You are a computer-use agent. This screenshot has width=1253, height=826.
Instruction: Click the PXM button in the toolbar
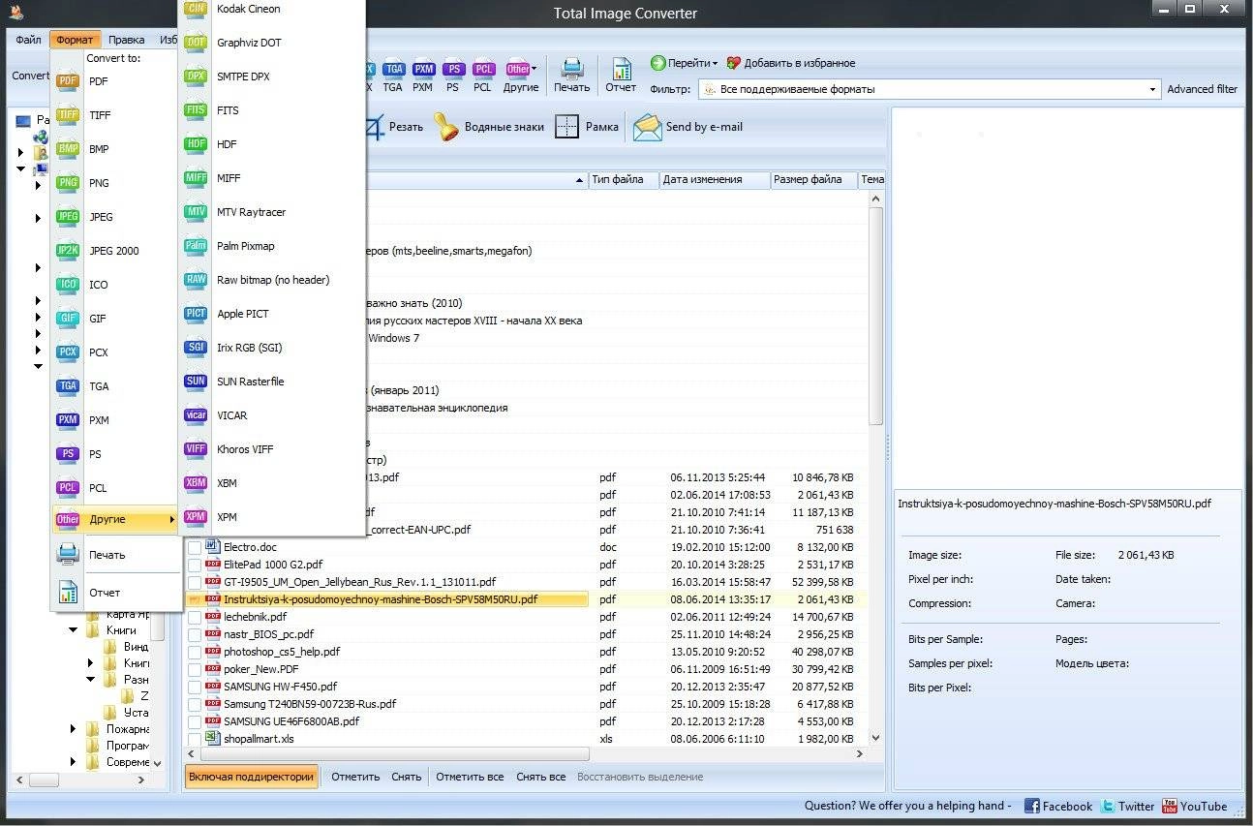click(x=423, y=77)
